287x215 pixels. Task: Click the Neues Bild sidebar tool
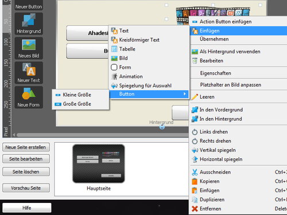click(29, 48)
